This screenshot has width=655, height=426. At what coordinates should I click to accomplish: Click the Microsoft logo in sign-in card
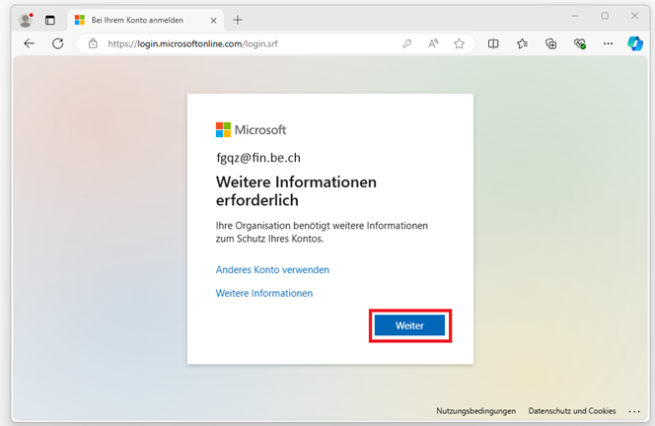252,130
